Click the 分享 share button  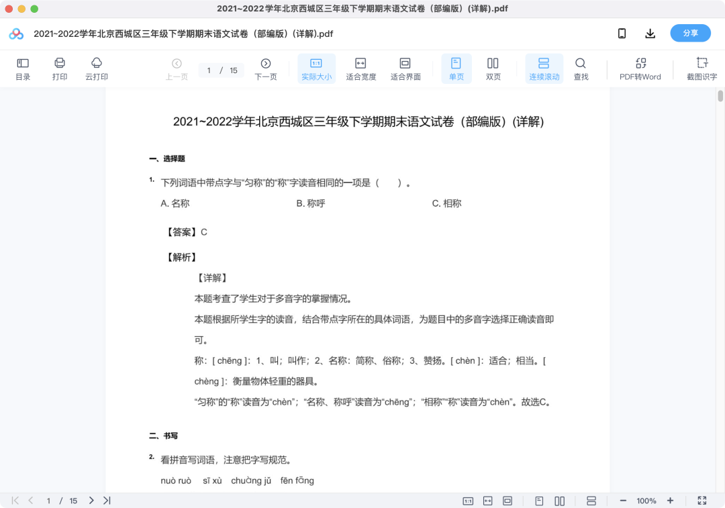click(x=690, y=34)
